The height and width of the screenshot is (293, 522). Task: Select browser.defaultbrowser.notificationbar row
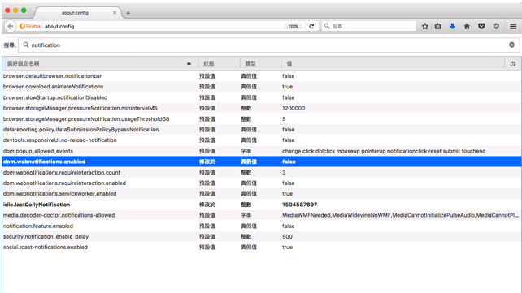point(261,76)
